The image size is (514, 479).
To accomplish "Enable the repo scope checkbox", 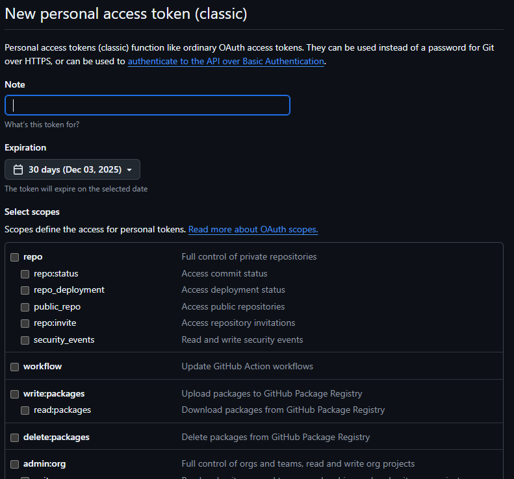I will (x=14, y=257).
